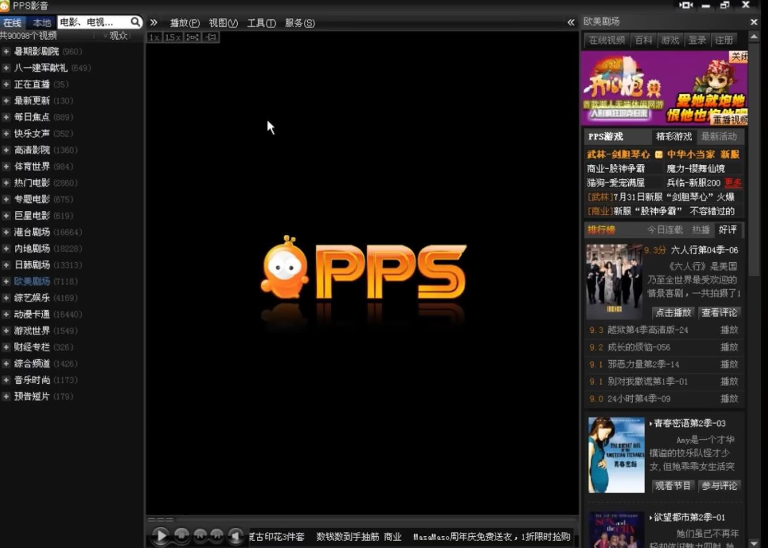Screen dimensions: 768x548
Task: Pin the player window on top
Action: (x=211, y=37)
